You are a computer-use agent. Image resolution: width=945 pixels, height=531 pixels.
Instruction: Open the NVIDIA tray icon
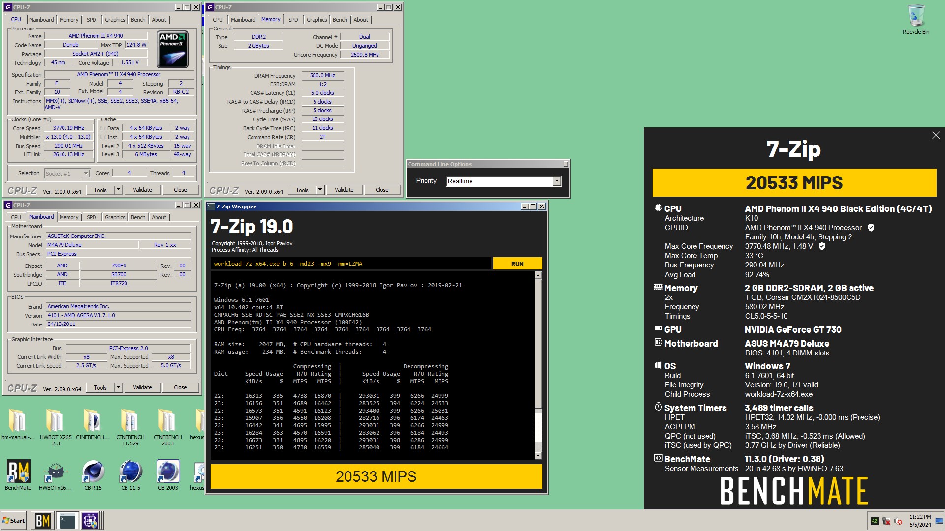pyautogui.click(x=874, y=521)
